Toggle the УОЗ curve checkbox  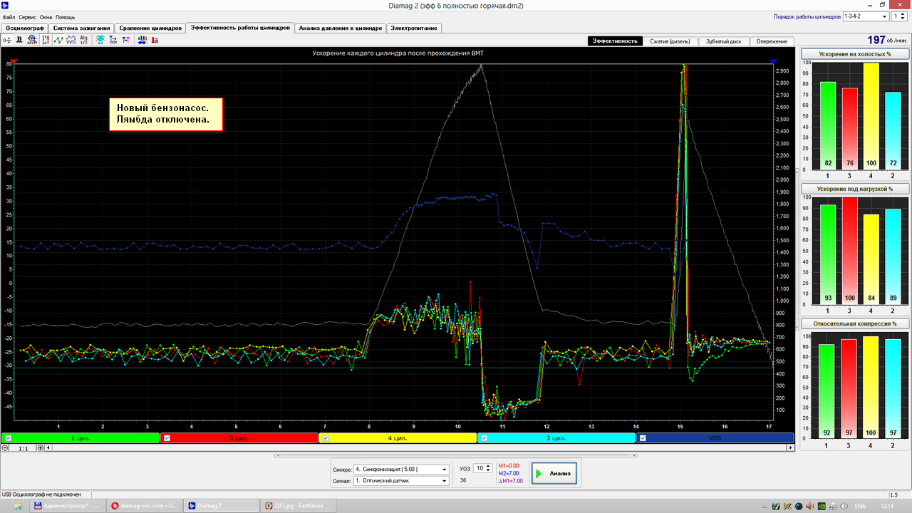(x=642, y=438)
